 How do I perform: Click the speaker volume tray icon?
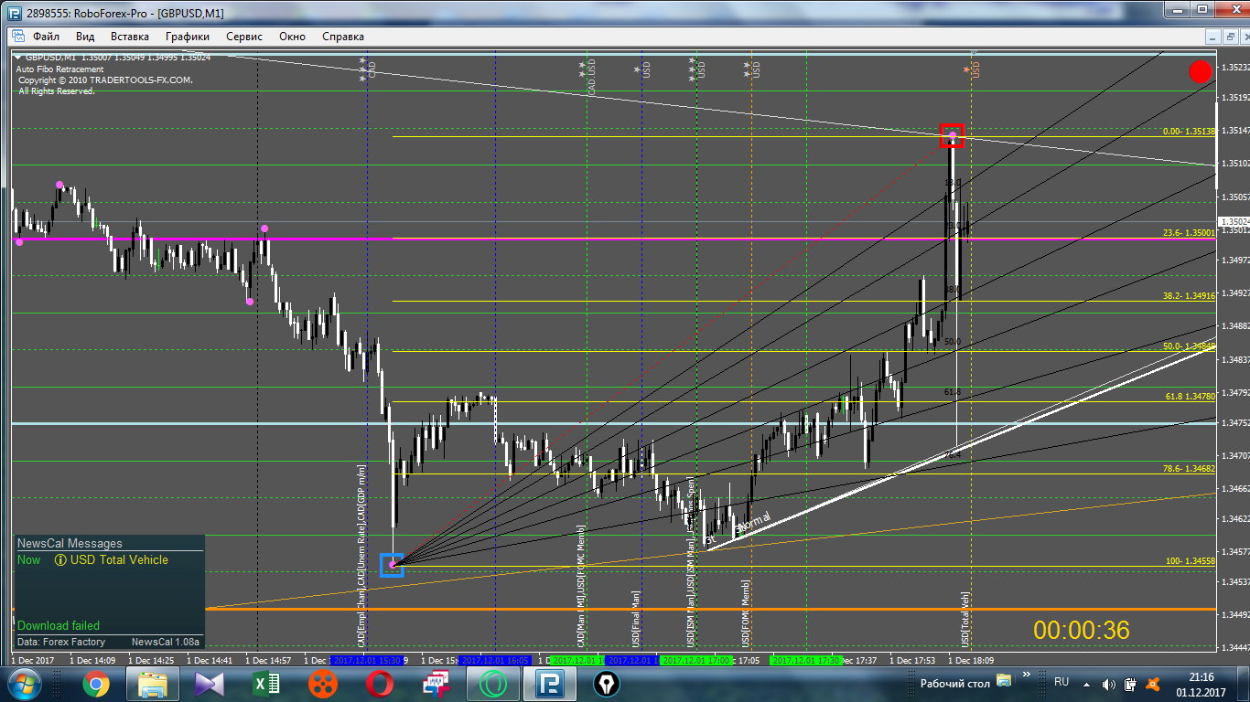1108,684
